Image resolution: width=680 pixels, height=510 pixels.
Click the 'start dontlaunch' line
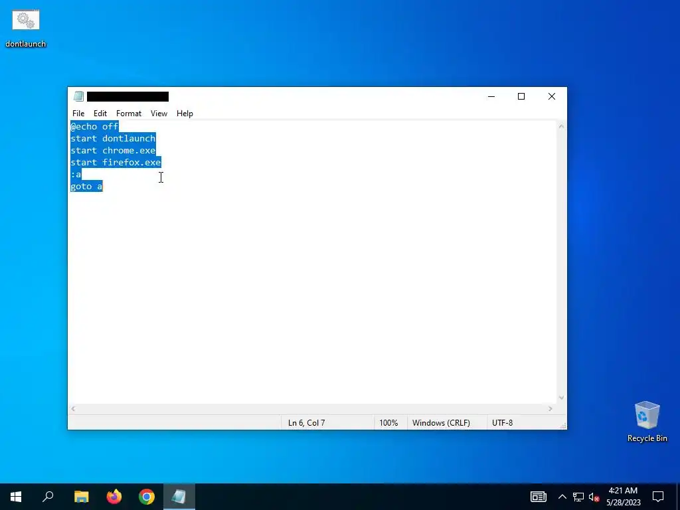(x=113, y=138)
